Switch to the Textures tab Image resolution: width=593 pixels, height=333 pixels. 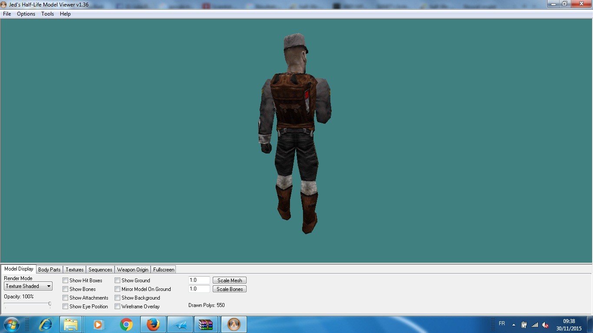(75, 269)
